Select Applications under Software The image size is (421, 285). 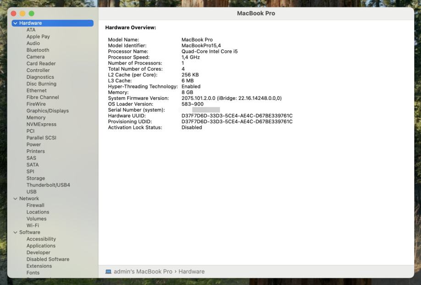[x=41, y=246]
